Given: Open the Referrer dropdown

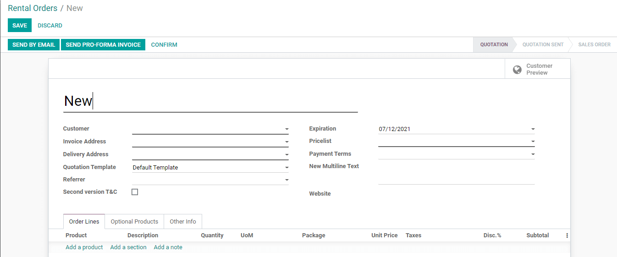Looking at the screenshot, I should (x=286, y=180).
